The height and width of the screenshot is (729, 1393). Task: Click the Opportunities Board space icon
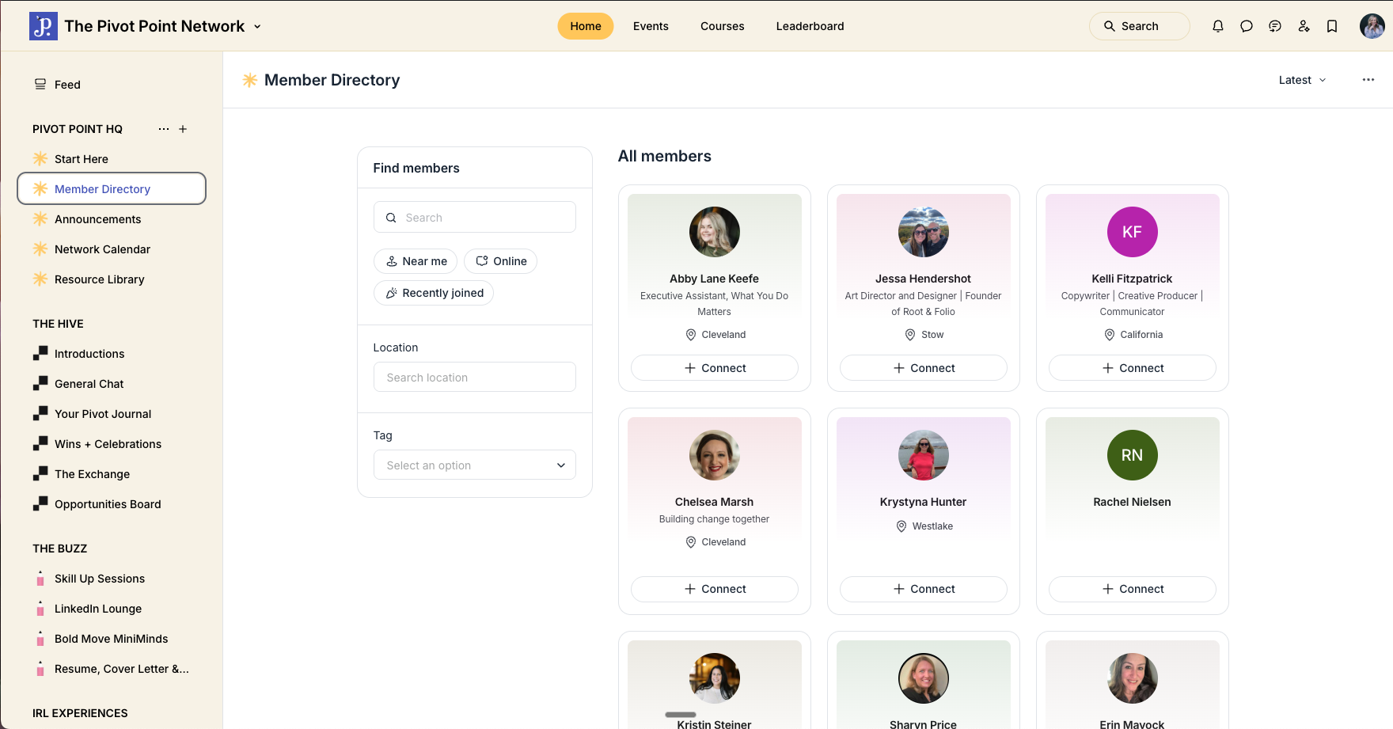click(x=40, y=503)
